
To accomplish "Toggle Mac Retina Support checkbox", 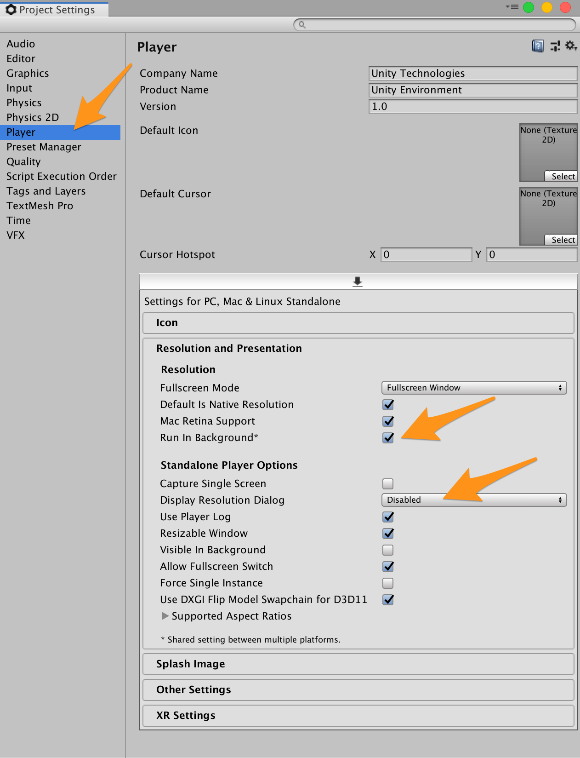I will pos(388,421).
